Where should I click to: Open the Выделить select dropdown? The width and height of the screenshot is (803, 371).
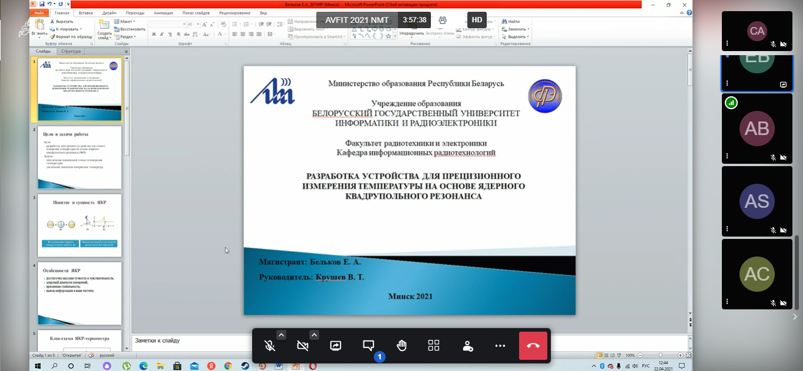click(x=515, y=36)
